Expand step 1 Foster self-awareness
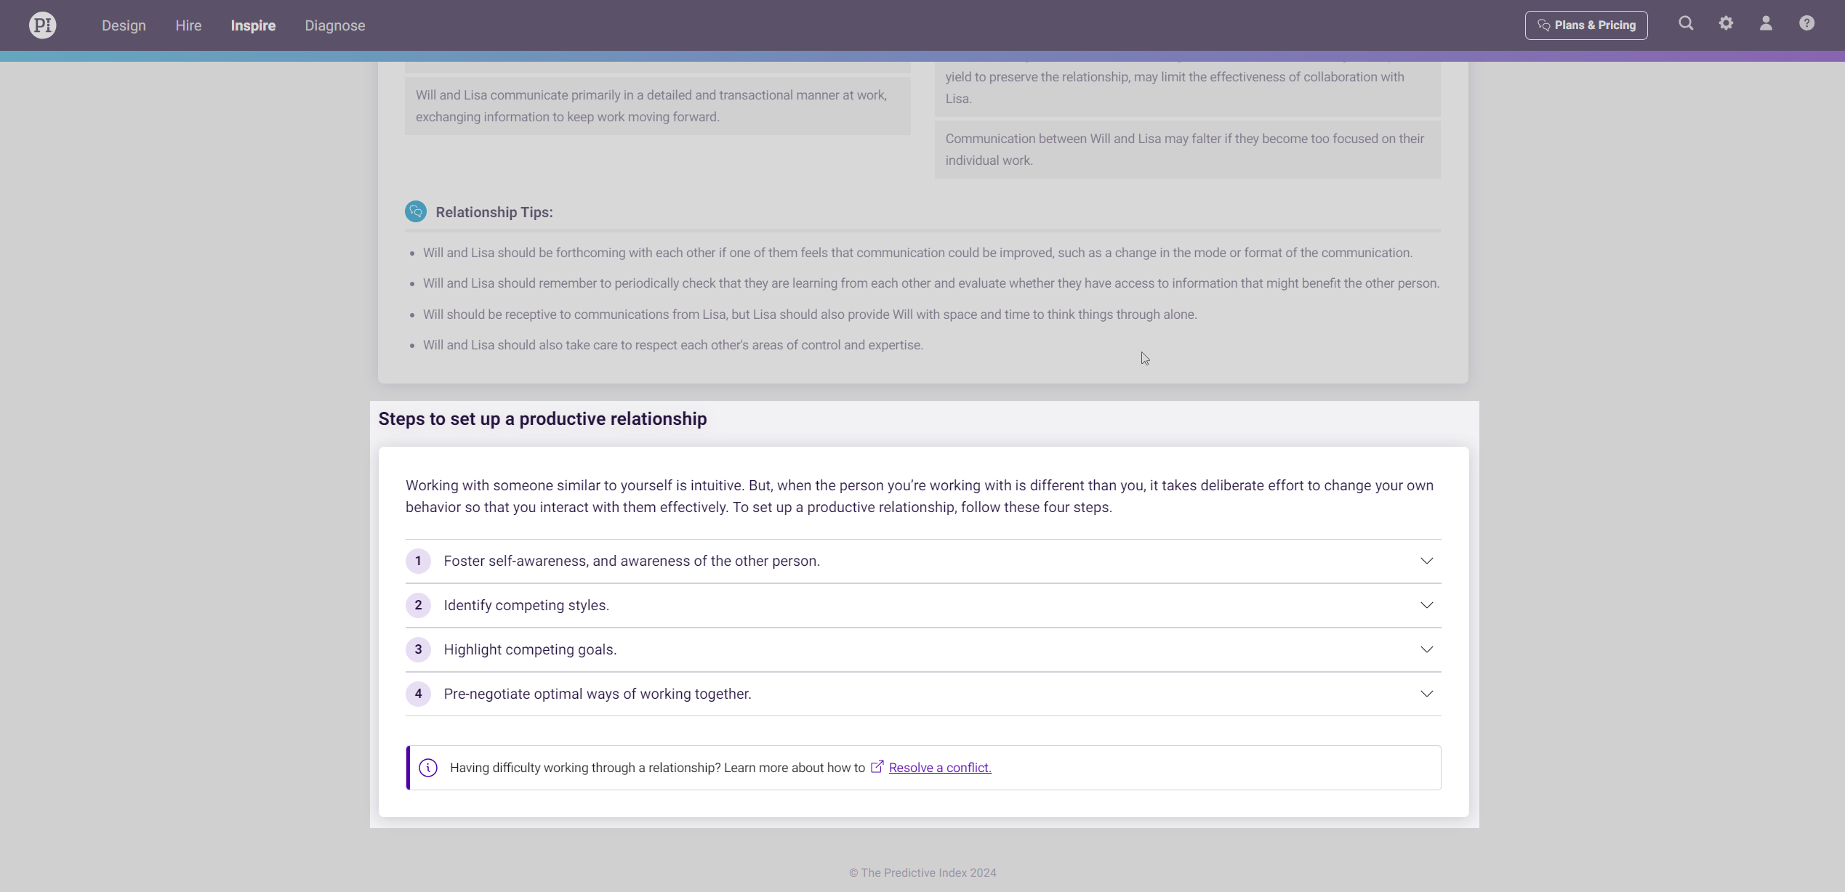Viewport: 1845px width, 892px height. coord(1427,561)
